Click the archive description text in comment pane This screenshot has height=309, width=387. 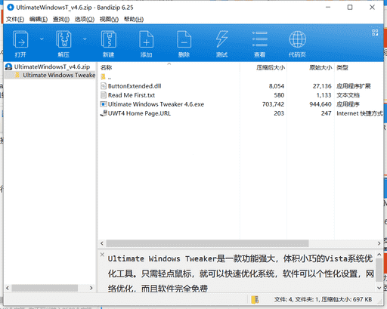240,273
